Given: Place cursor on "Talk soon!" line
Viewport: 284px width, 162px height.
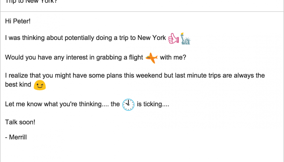Looking at the screenshot, I should click(x=20, y=122).
